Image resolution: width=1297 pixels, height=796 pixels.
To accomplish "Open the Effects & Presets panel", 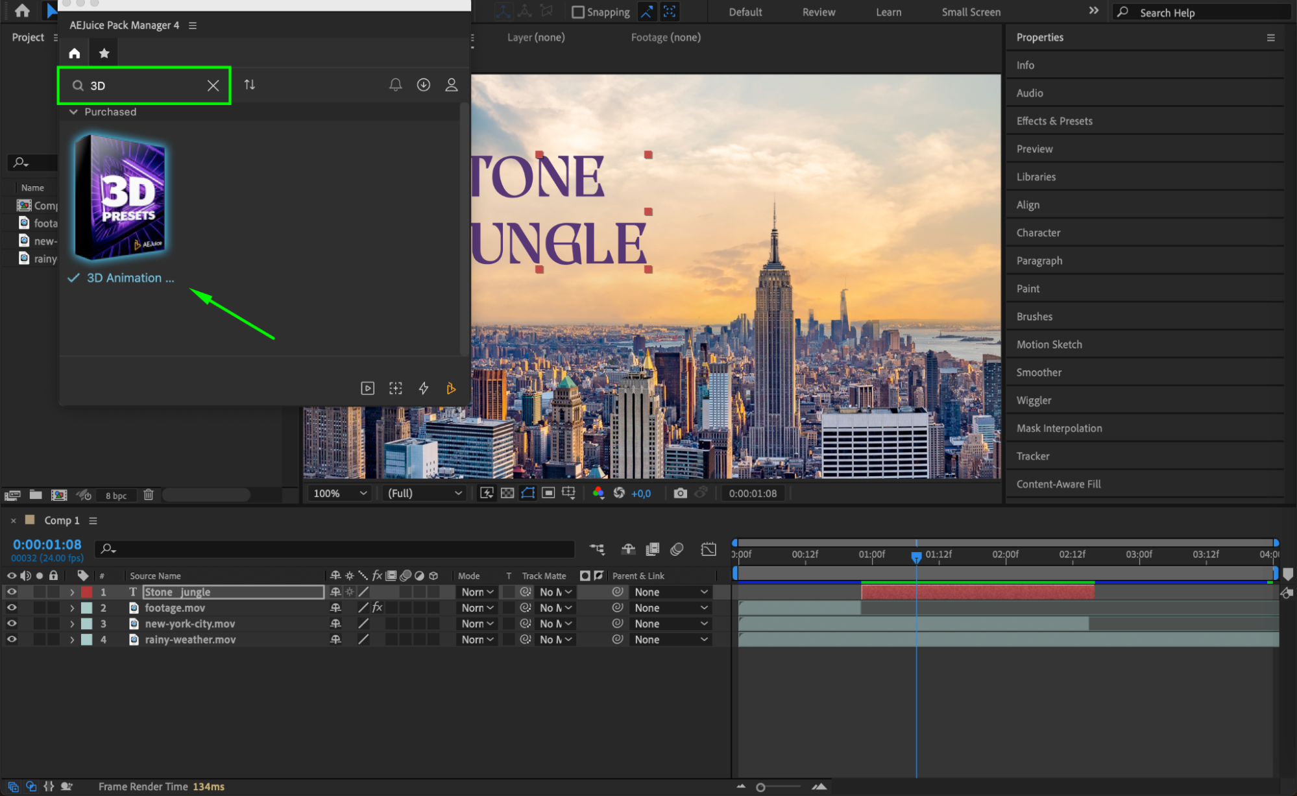I will tap(1054, 121).
